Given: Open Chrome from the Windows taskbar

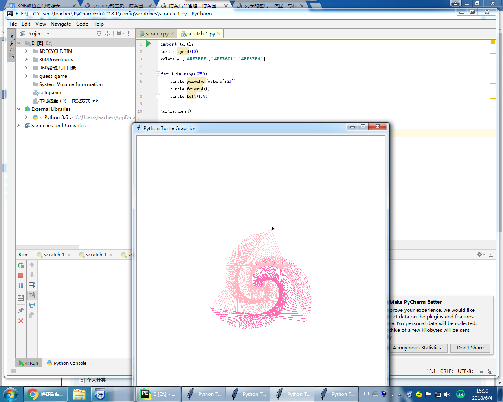Looking at the screenshot, I should (45, 394).
